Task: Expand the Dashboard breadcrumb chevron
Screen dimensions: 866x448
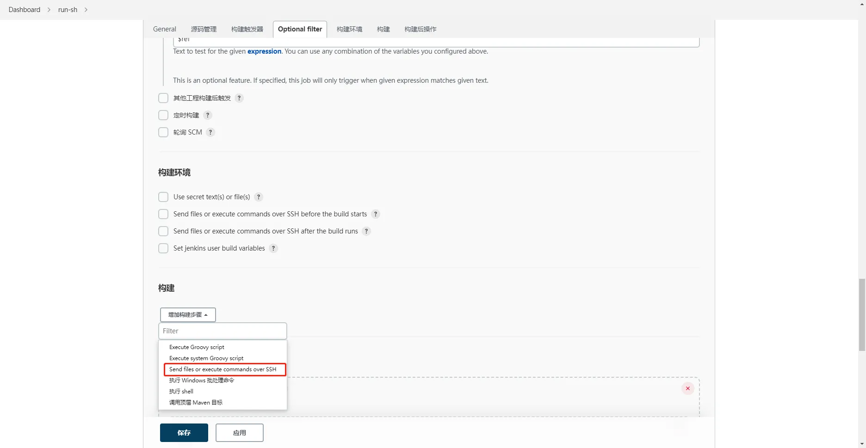Action: (x=49, y=10)
